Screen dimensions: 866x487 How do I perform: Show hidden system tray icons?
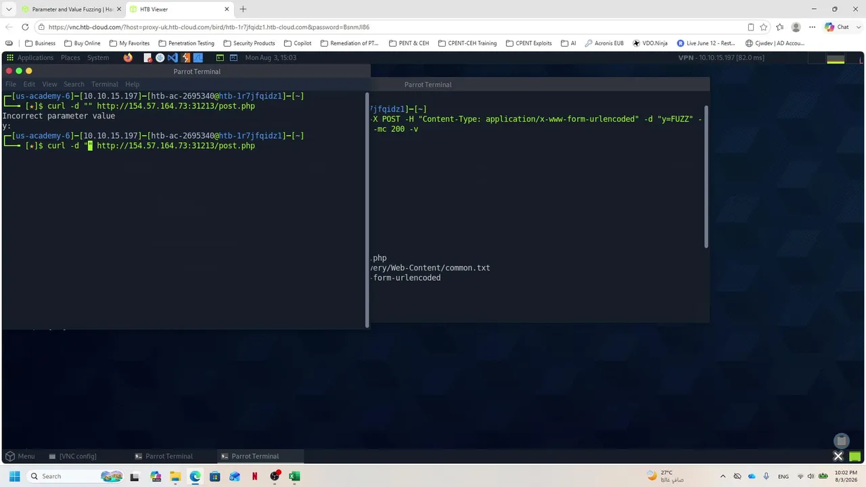point(723,476)
